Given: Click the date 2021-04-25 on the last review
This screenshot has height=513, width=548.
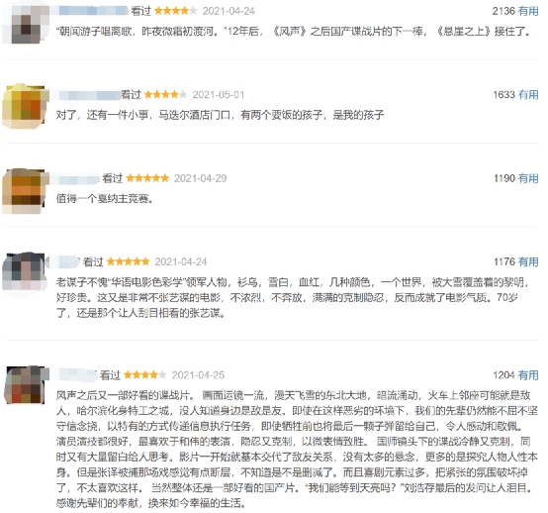Looking at the screenshot, I should click(x=198, y=375).
